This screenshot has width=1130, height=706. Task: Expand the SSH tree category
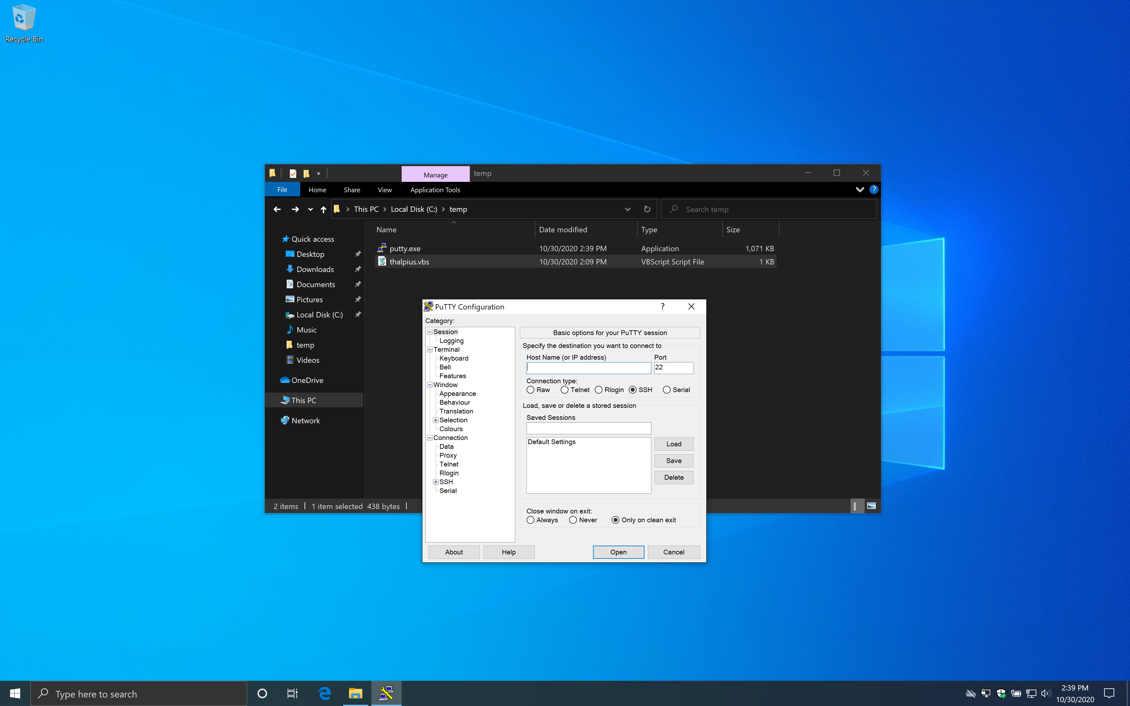pyautogui.click(x=435, y=482)
